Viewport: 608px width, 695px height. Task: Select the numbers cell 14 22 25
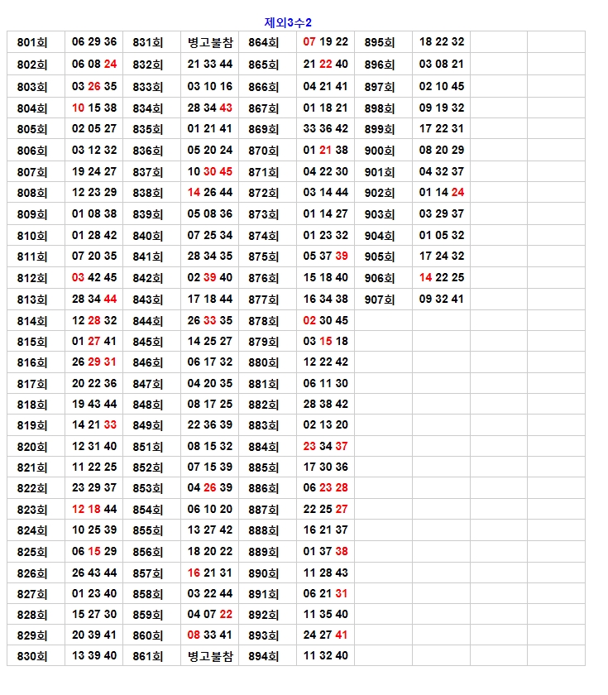pos(442,278)
